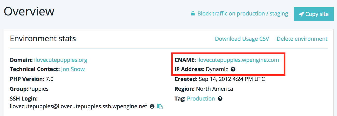Copy the SSH login using clipboard icon

pos(160,106)
